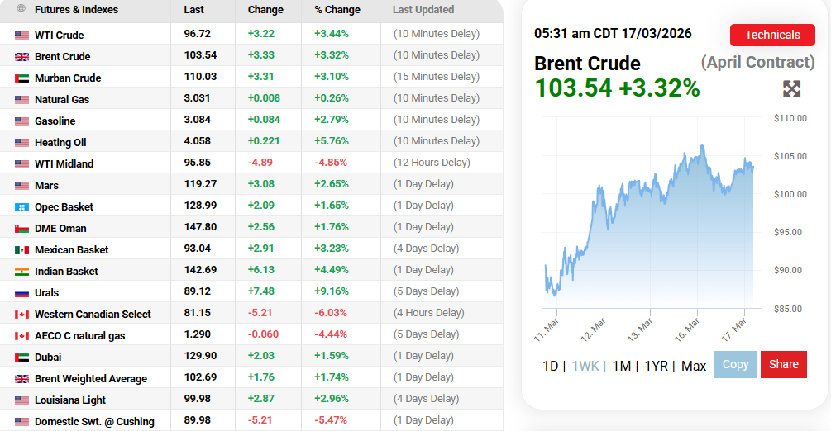
Task: Click the Mexico flag beside Mexican Basket
Action: click(21, 250)
